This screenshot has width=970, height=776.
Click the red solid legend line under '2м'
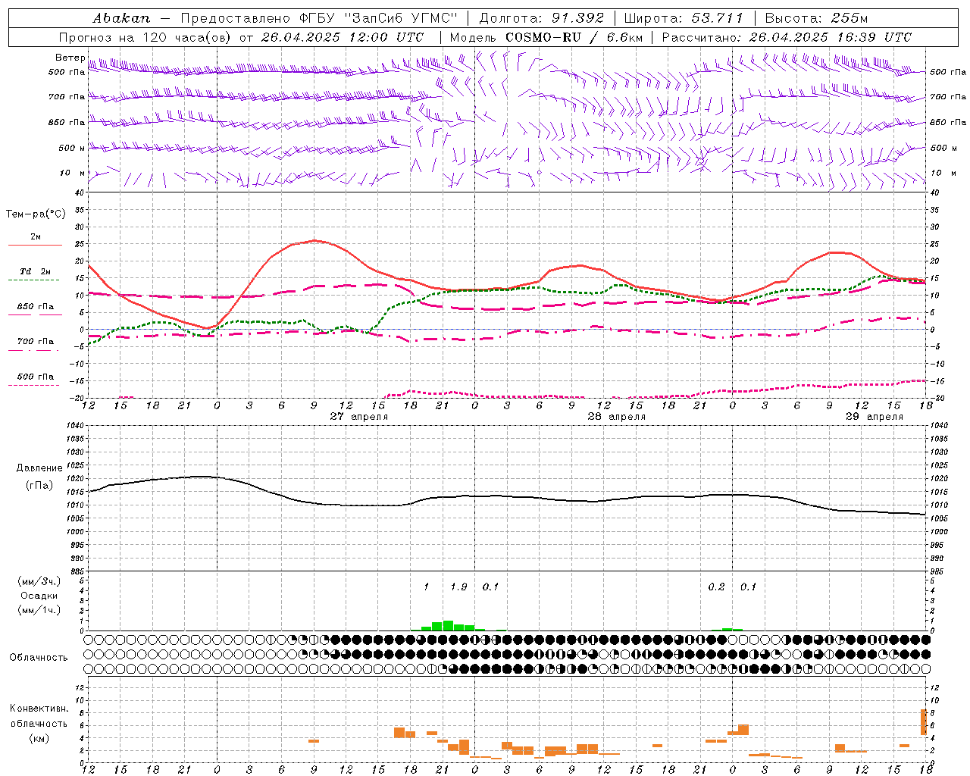tap(35, 245)
